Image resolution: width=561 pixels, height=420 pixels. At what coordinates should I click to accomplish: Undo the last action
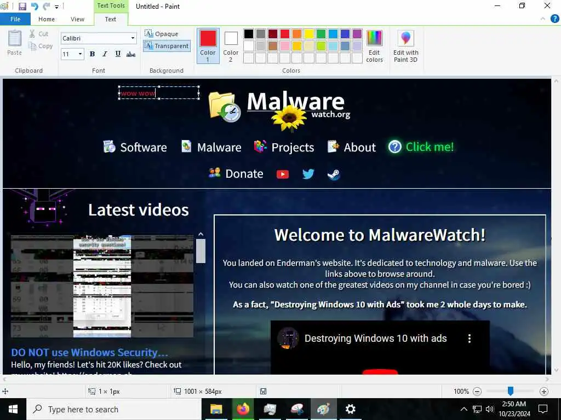tap(35, 6)
